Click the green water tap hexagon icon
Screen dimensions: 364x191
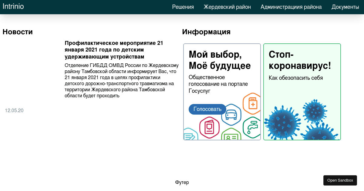pyautogui.click(x=252, y=128)
